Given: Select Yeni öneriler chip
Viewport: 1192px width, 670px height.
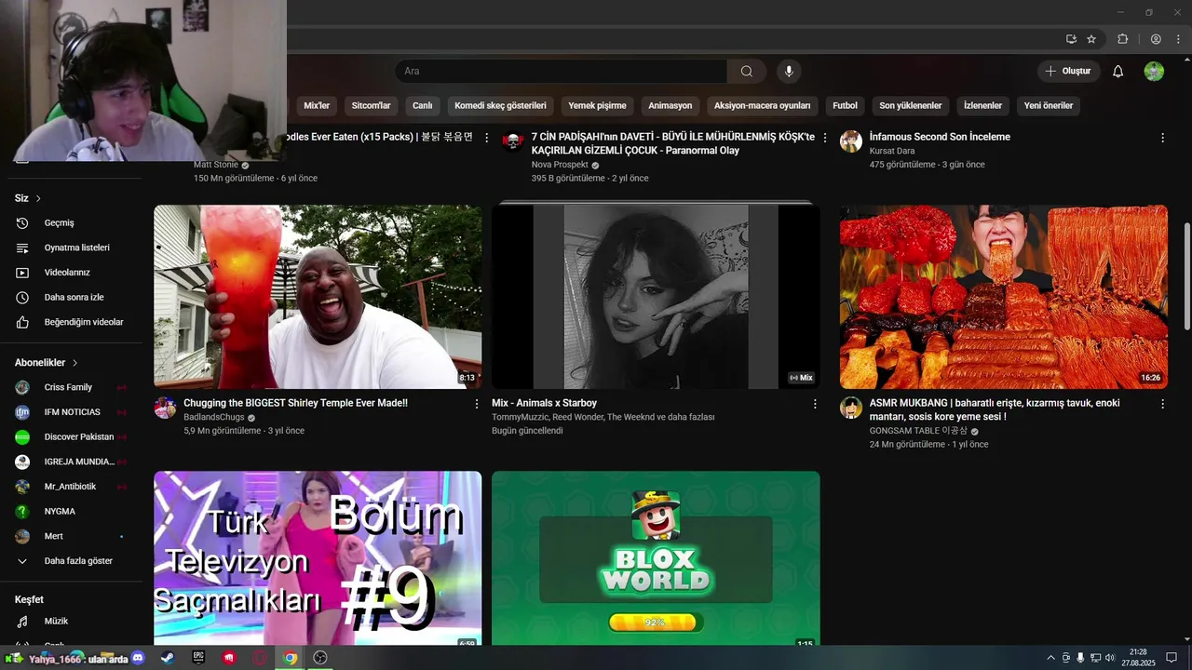Looking at the screenshot, I should point(1049,105).
